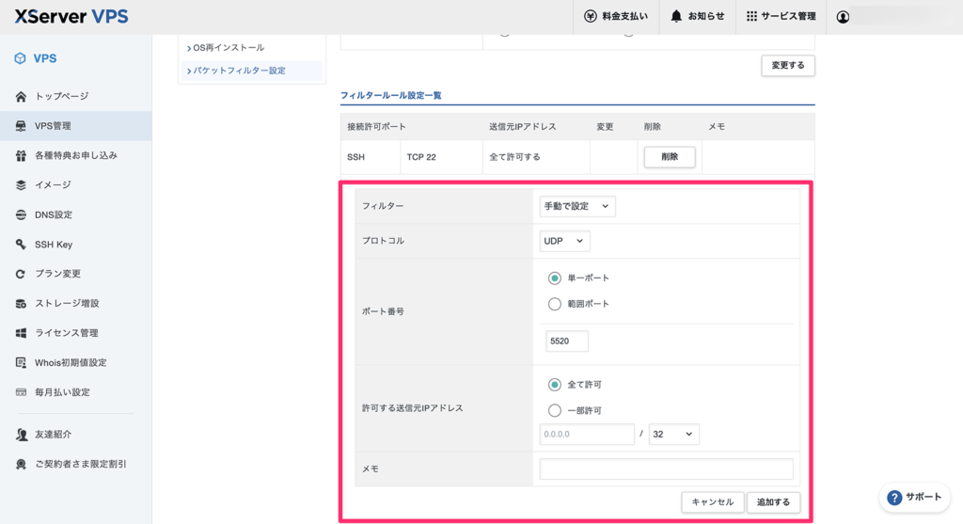The image size is (963, 524).
Task: Click 削除 for the SSH rule
Action: click(x=669, y=157)
